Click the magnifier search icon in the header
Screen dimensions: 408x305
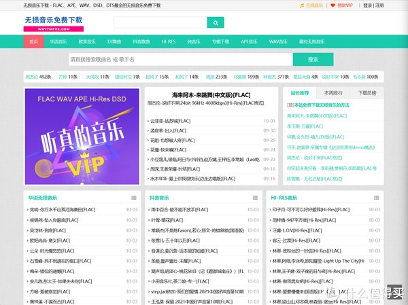pyautogui.click(x=216, y=22)
